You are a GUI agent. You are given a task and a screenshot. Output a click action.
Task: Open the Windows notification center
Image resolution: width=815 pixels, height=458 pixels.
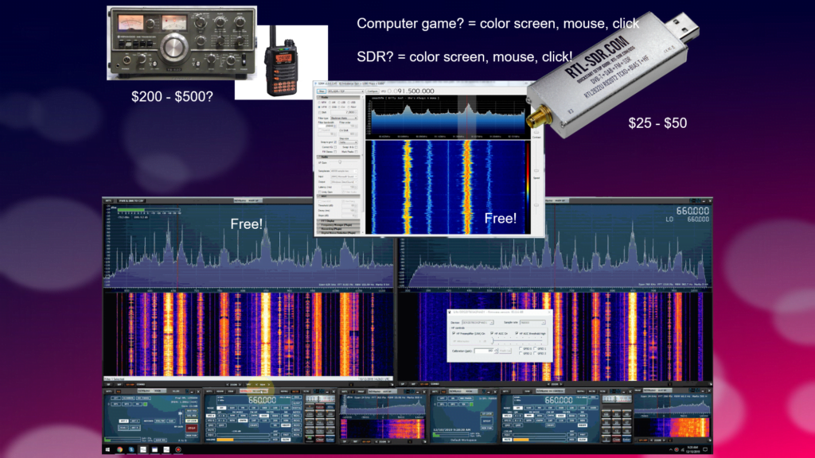click(705, 450)
